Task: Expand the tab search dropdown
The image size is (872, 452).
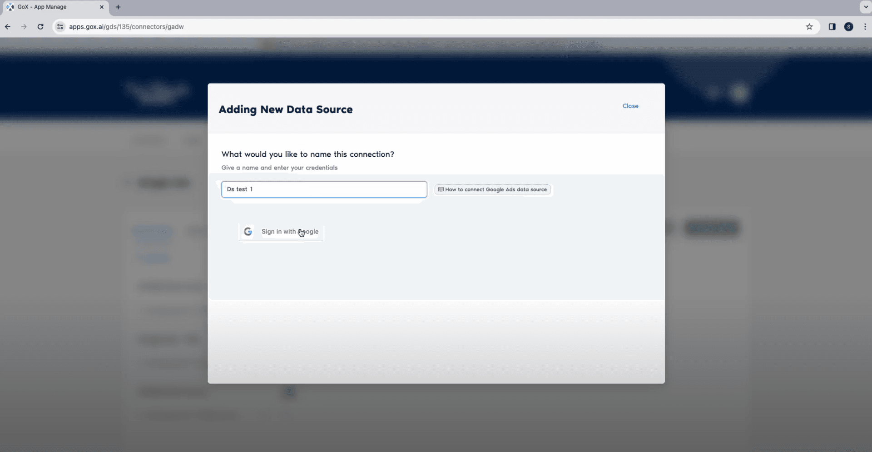Action: point(866,7)
